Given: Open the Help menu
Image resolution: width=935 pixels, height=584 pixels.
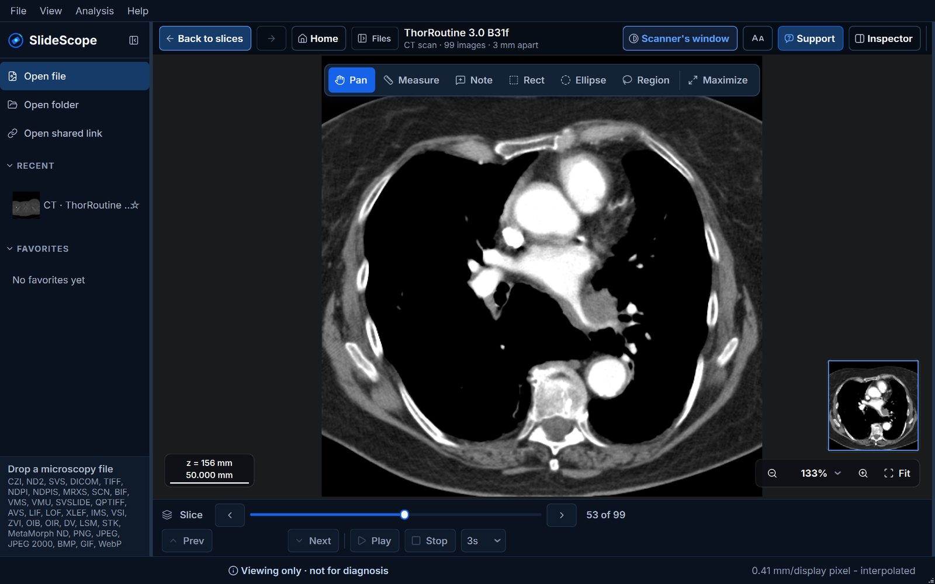Looking at the screenshot, I should [x=138, y=11].
